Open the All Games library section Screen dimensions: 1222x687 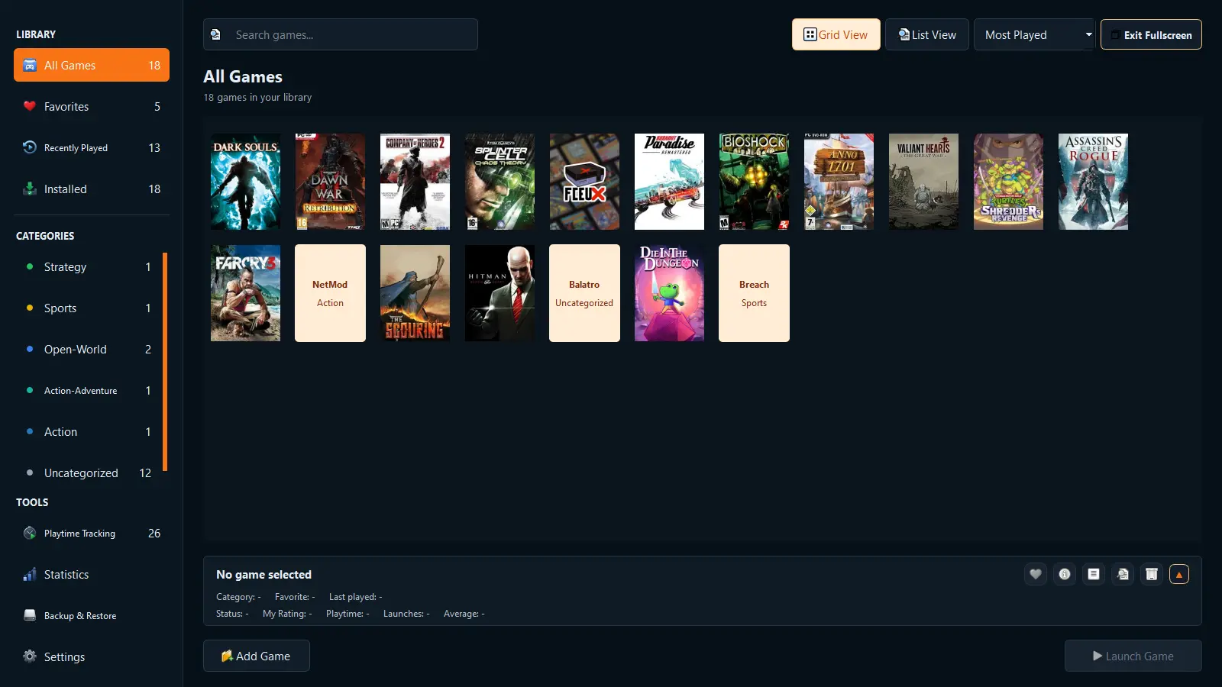pyautogui.click(x=92, y=66)
